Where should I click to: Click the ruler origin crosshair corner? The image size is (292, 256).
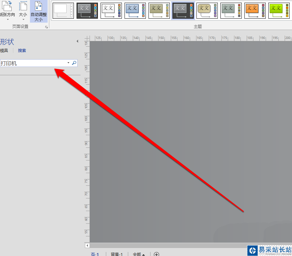tap(87, 38)
